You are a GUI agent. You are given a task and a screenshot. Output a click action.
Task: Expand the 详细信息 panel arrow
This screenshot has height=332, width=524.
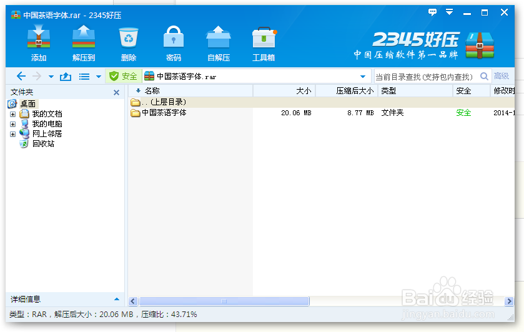coord(117,300)
